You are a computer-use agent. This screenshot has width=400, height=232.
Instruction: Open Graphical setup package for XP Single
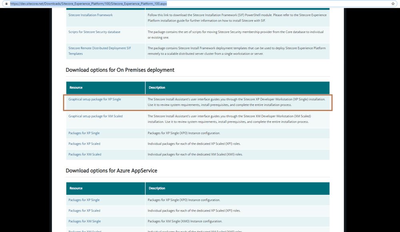pyautogui.click(x=95, y=99)
